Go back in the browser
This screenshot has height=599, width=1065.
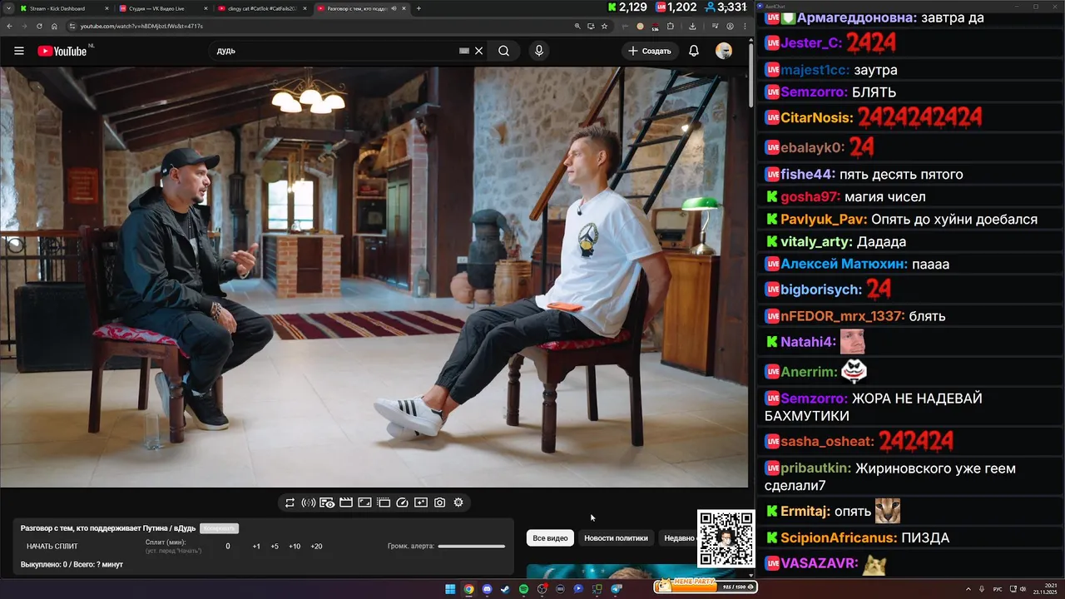(10, 26)
